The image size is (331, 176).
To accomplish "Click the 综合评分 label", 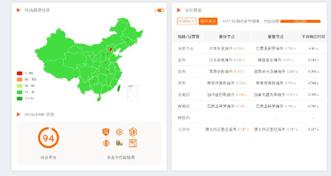I will (x=48, y=157).
